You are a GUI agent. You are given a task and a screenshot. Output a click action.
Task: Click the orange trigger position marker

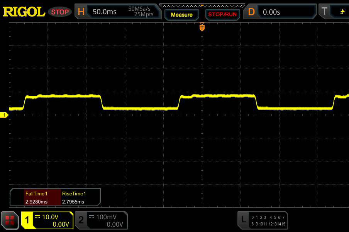coord(202,28)
